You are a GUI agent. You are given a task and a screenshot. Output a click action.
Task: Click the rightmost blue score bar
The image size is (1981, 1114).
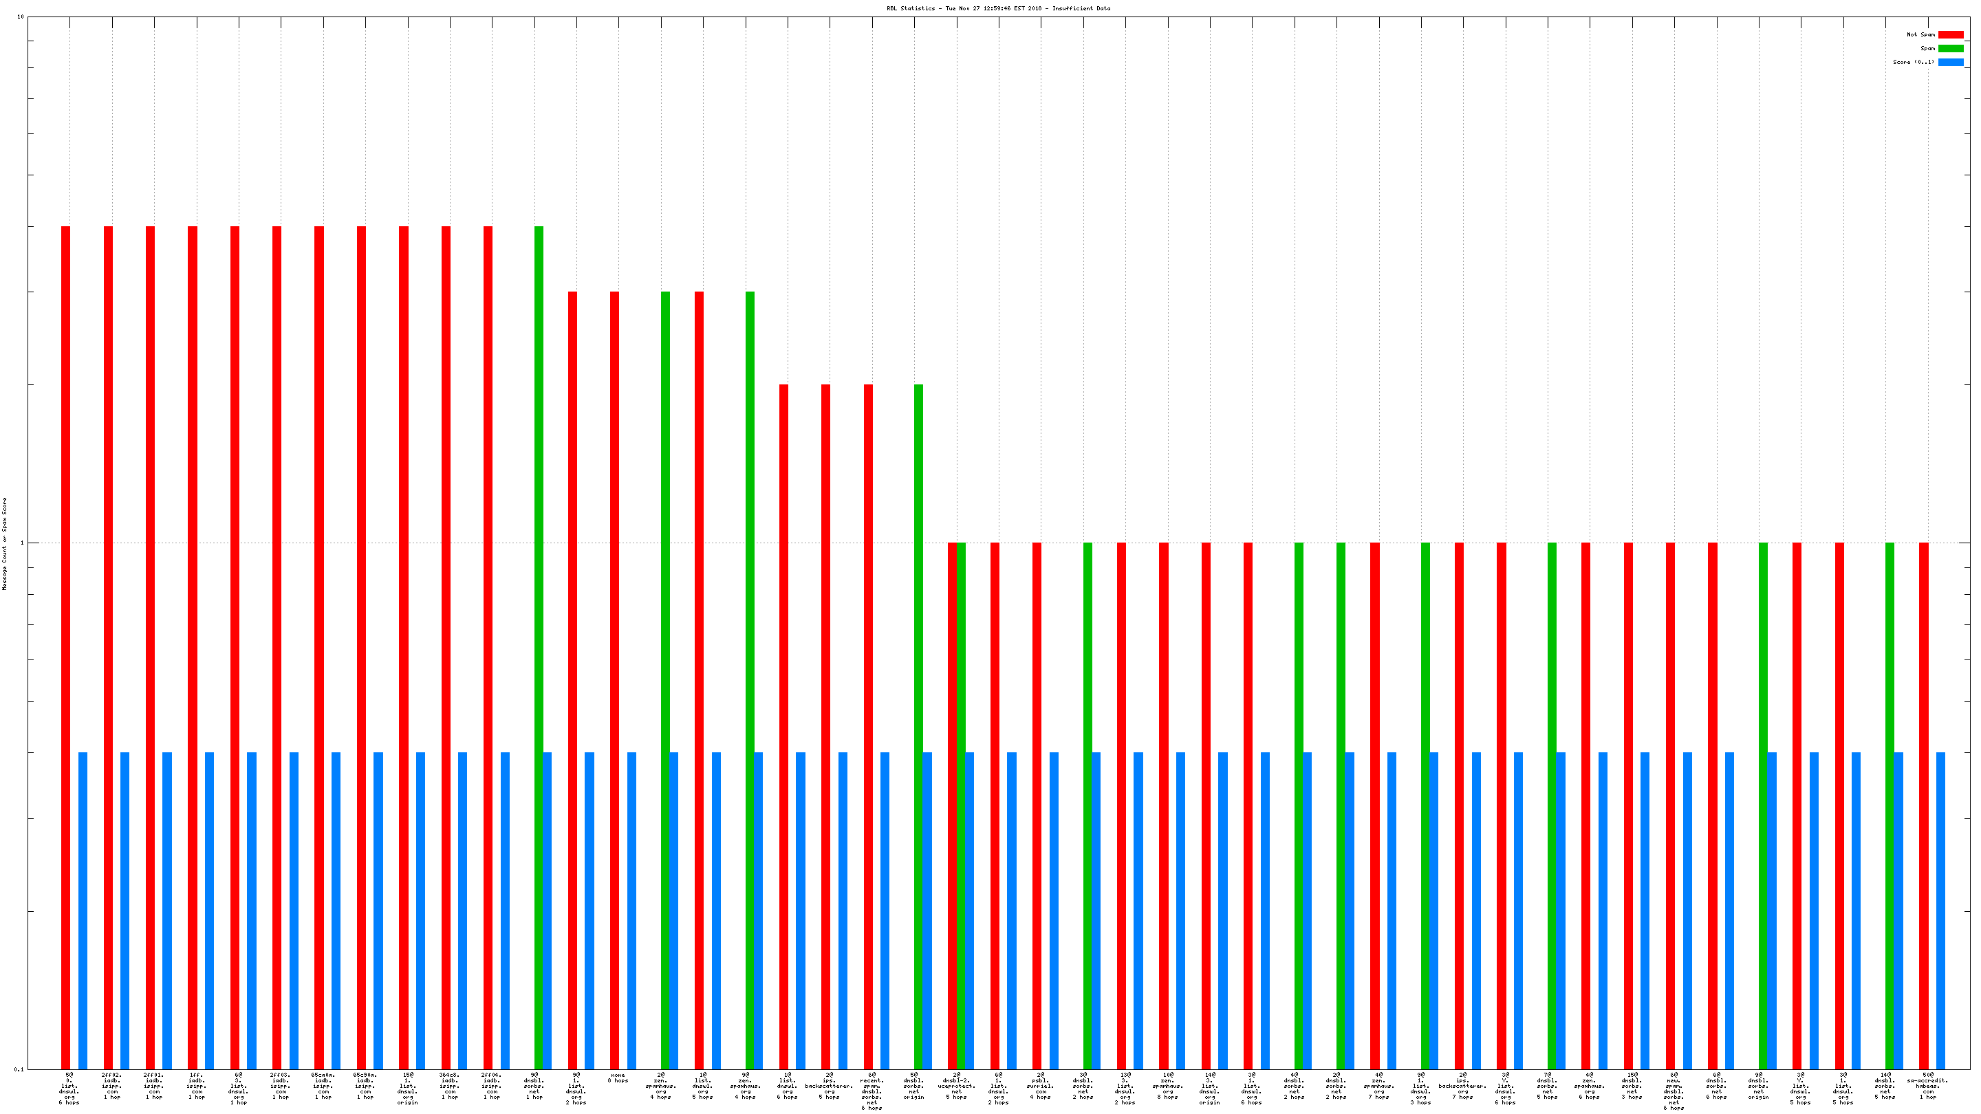(1940, 910)
